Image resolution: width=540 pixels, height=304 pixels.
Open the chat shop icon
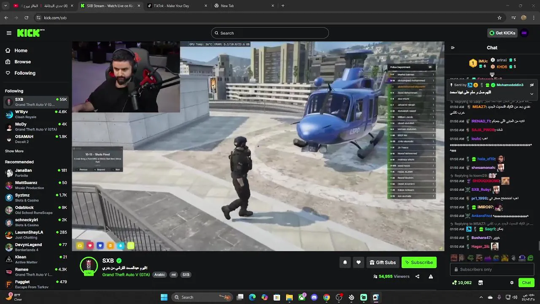481,282
